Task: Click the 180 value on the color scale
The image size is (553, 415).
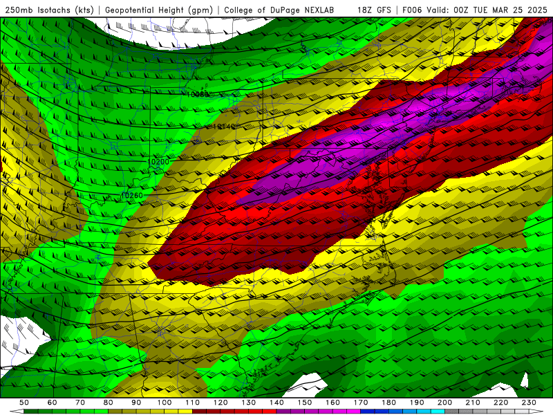Action: pyautogui.click(x=388, y=403)
